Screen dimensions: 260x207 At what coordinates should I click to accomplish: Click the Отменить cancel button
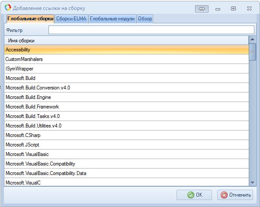pos(235,195)
